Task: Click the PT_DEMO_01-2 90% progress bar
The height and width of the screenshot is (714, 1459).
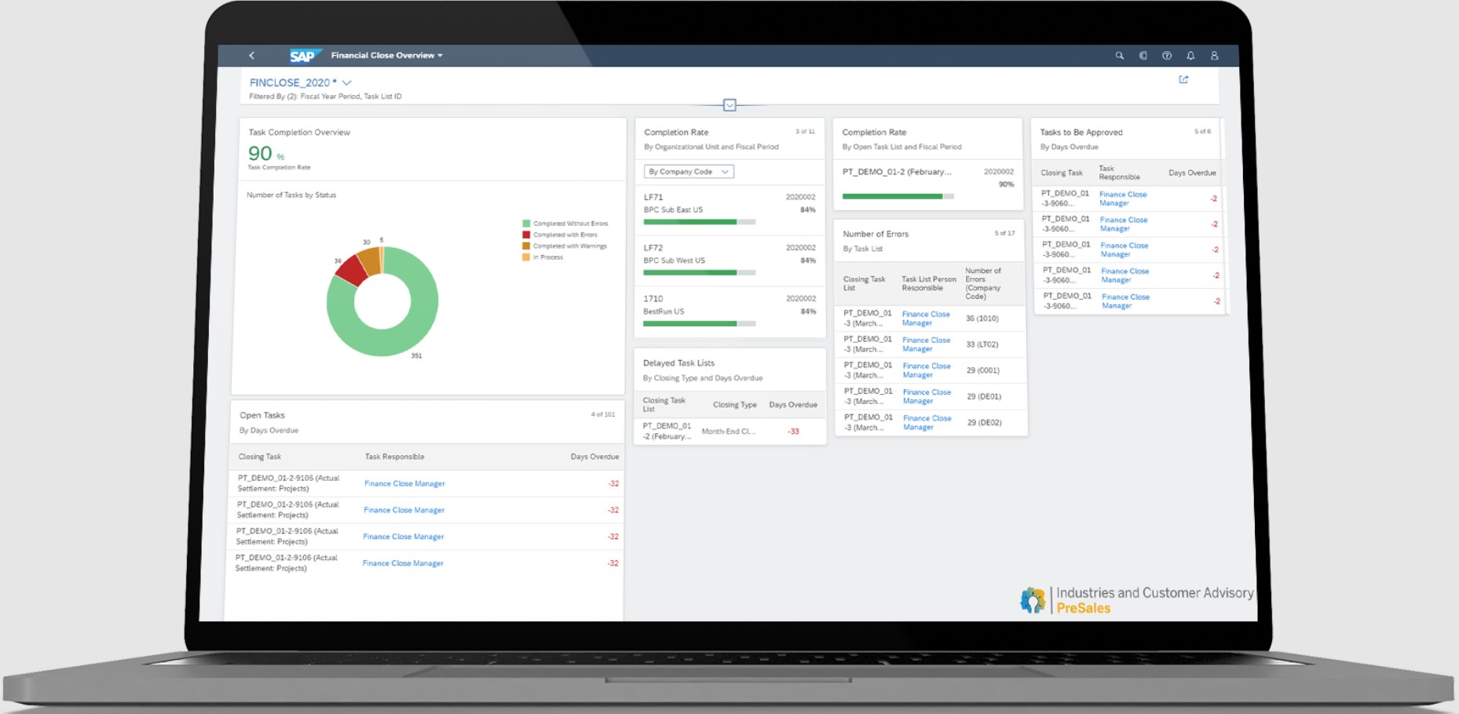Action: click(898, 196)
